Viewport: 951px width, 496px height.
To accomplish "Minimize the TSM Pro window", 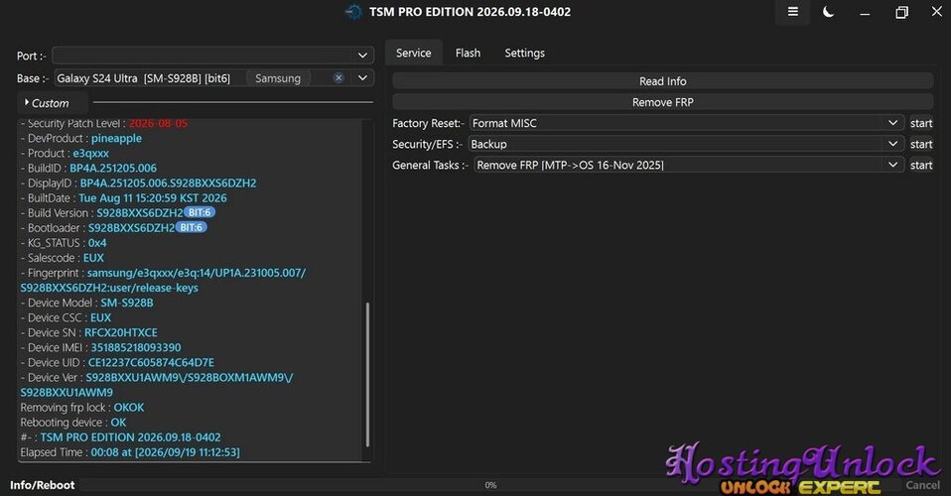I will (865, 13).
